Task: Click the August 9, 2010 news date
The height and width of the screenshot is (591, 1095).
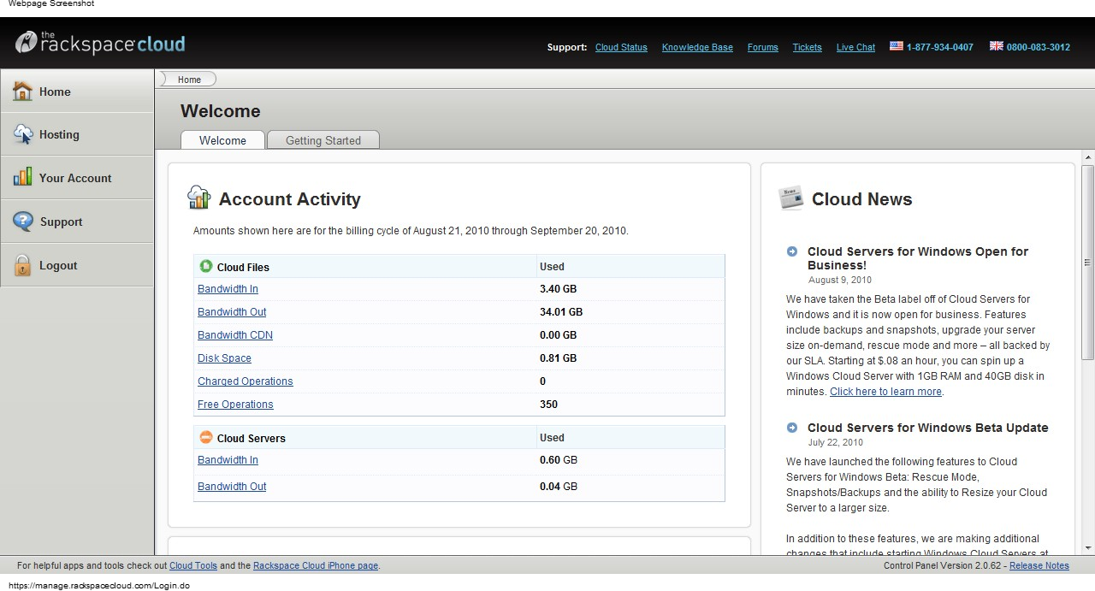Action: click(840, 280)
